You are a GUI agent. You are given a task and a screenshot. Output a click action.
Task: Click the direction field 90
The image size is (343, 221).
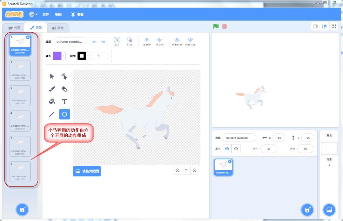(x=306, y=149)
